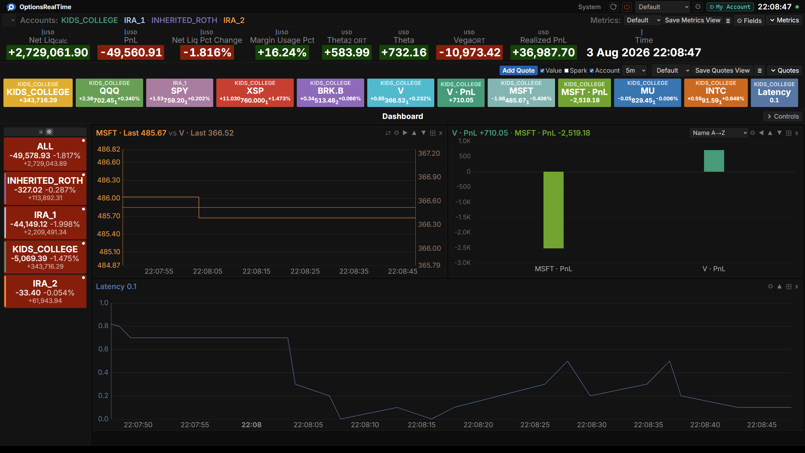Click the Dashboard heading
Image resolution: width=805 pixels, height=453 pixels.
click(402, 116)
